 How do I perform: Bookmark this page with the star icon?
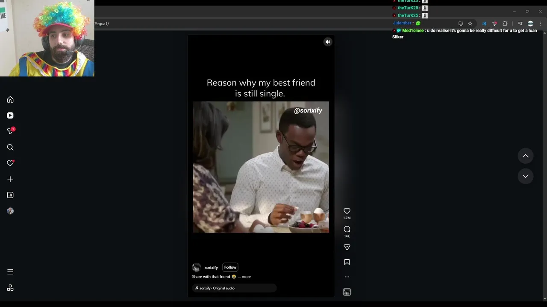tap(470, 23)
